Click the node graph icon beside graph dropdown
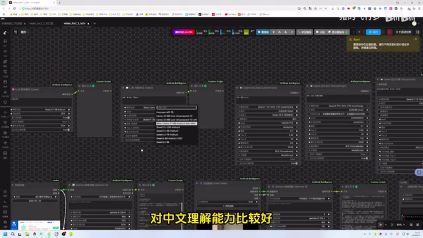This screenshot has width=423, height=238. (x=15, y=32)
